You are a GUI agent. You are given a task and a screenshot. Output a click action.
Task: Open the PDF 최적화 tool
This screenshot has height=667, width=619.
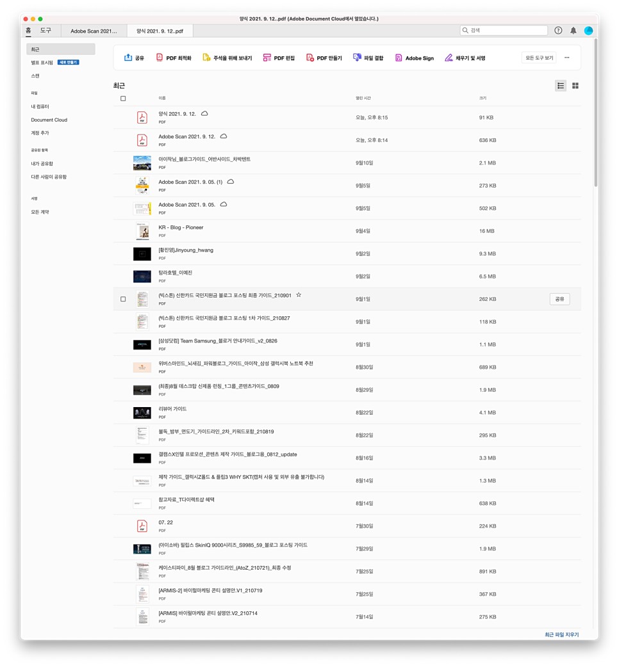173,58
